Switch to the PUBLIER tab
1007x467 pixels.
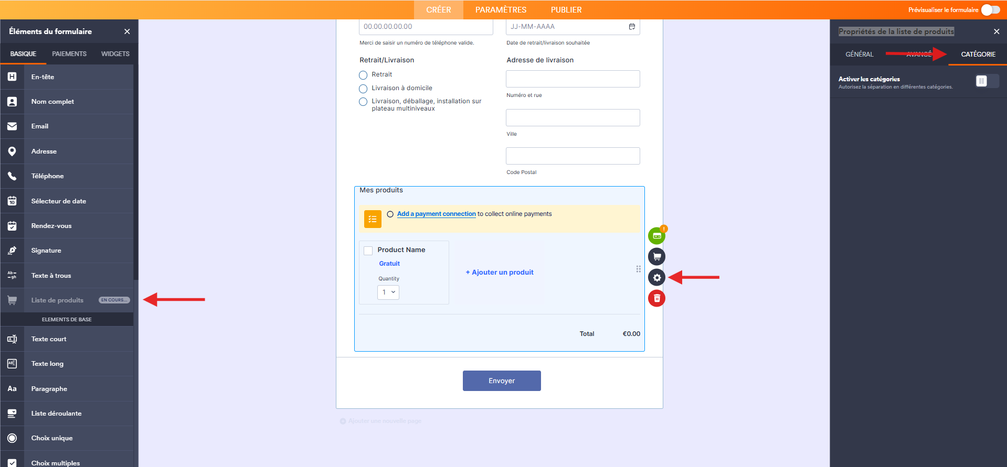(566, 10)
